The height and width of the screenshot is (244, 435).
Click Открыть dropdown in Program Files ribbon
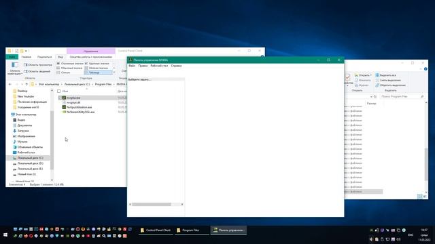click(x=363, y=75)
